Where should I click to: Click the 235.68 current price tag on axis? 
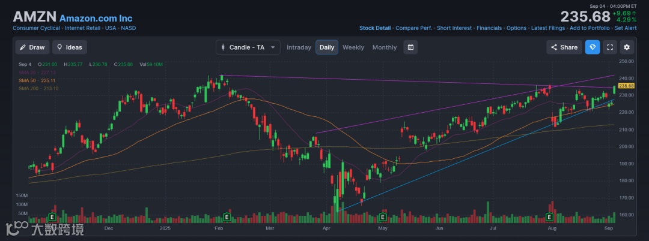626,86
